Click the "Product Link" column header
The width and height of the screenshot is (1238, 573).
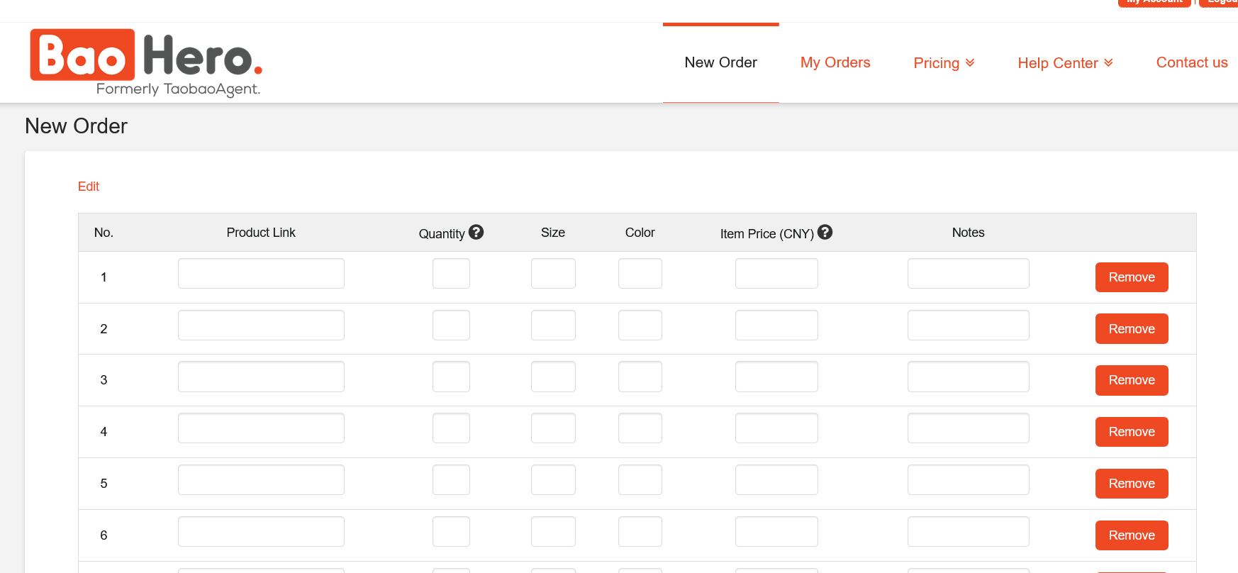tap(261, 233)
